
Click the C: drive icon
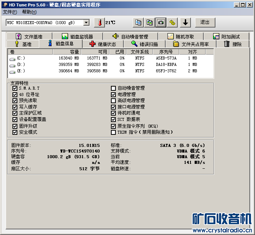point(12,59)
